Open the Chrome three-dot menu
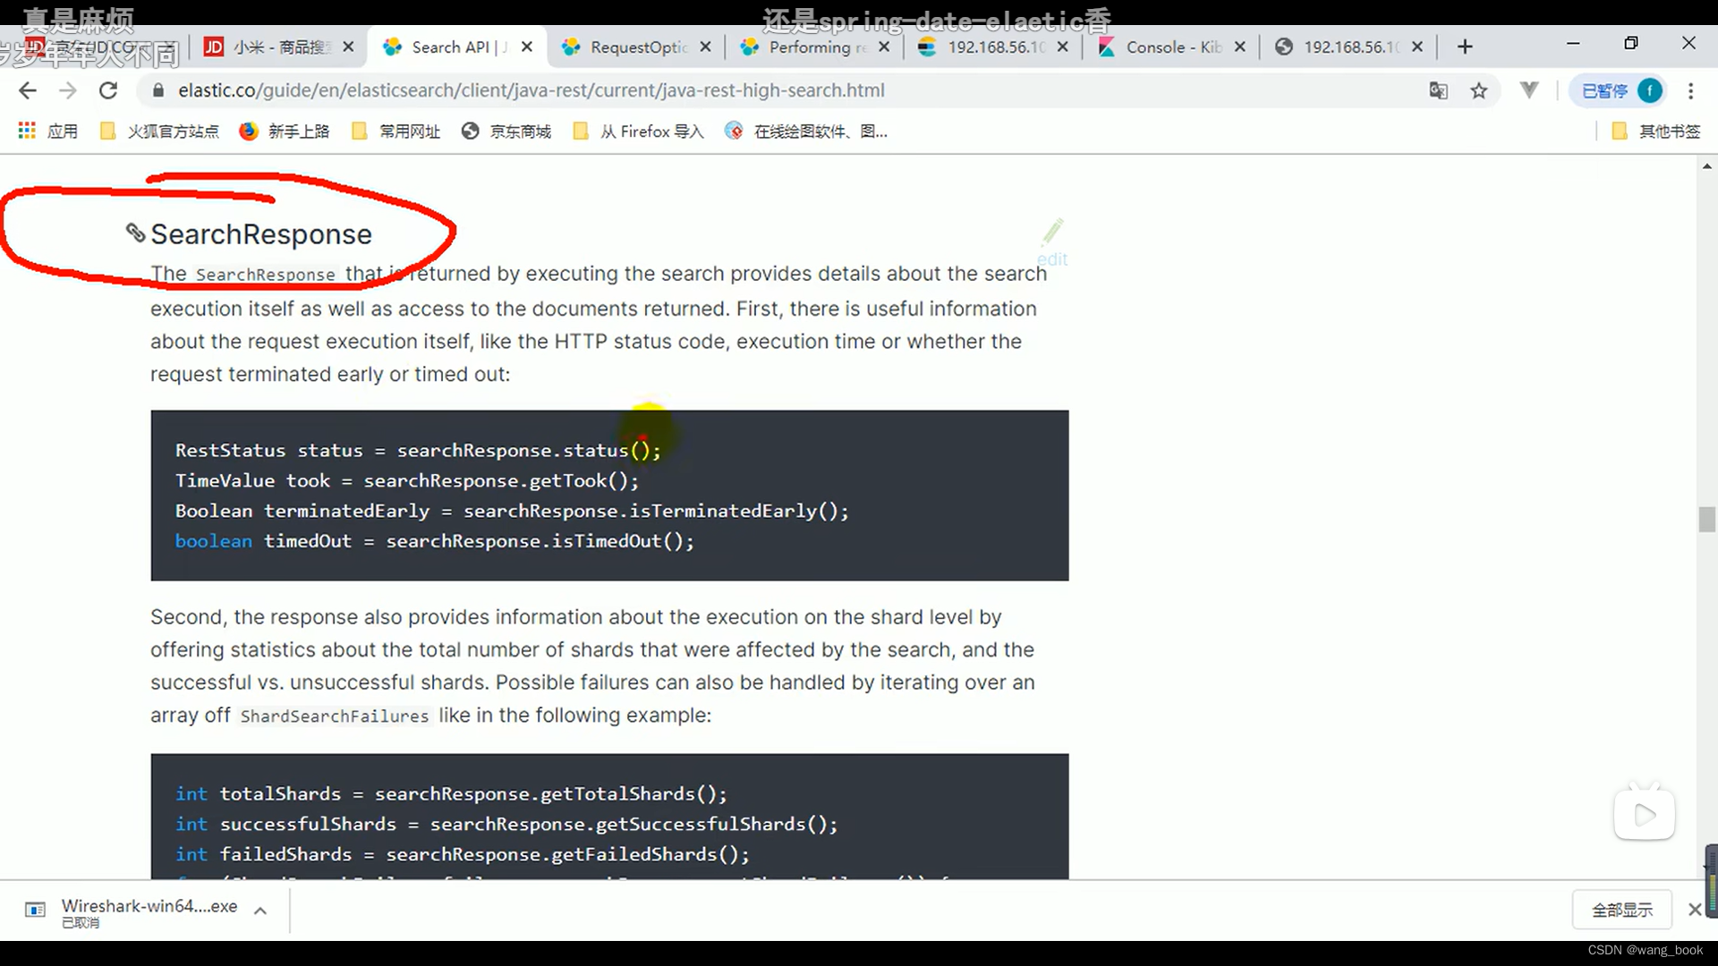The height and width of the screenshot is (966, 1718). pos(1690,90)
